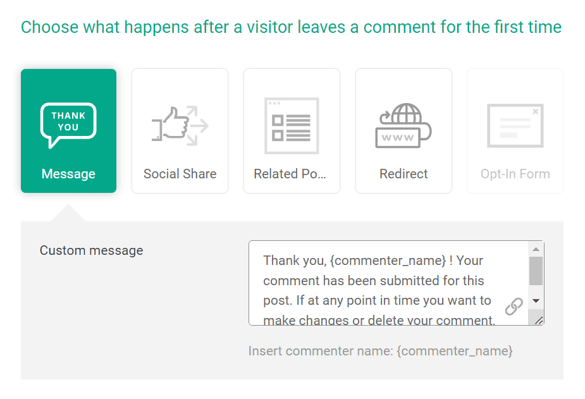Select the Social Share thumbs-up icon
Image resolution: width=585 pixels, height=399 pixels.
180,125
